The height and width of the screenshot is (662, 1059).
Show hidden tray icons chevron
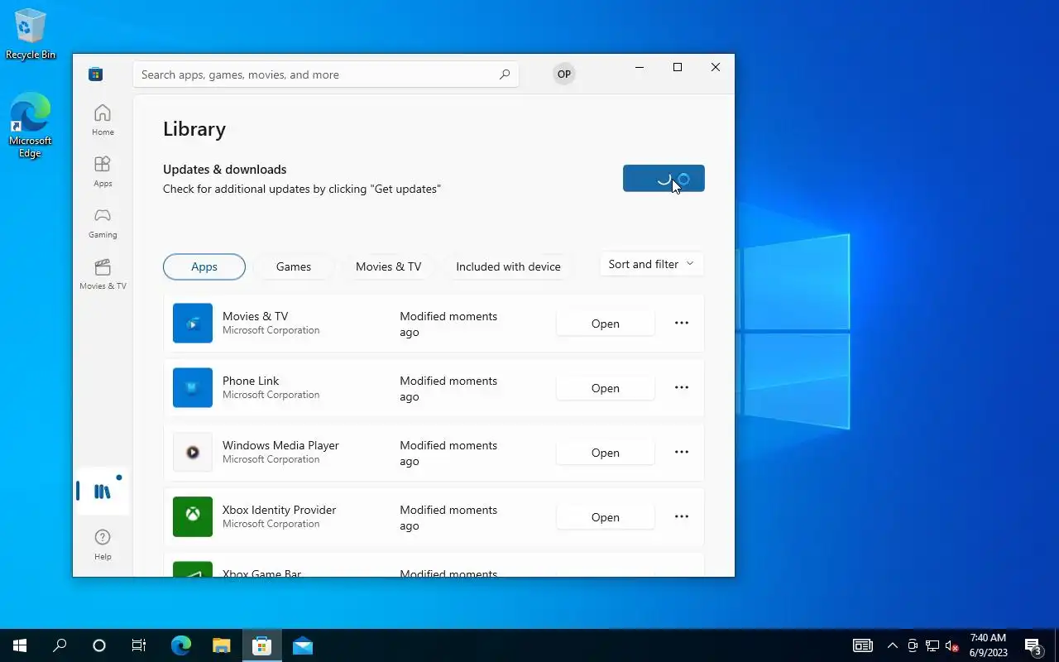(893, 646)
